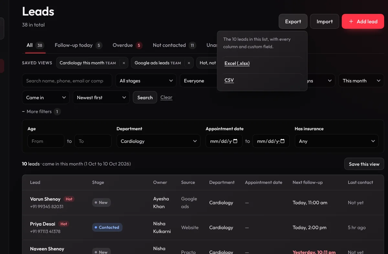Open calendar picker for appointment end date
The image size is (388, 254).
pos(282,141)
